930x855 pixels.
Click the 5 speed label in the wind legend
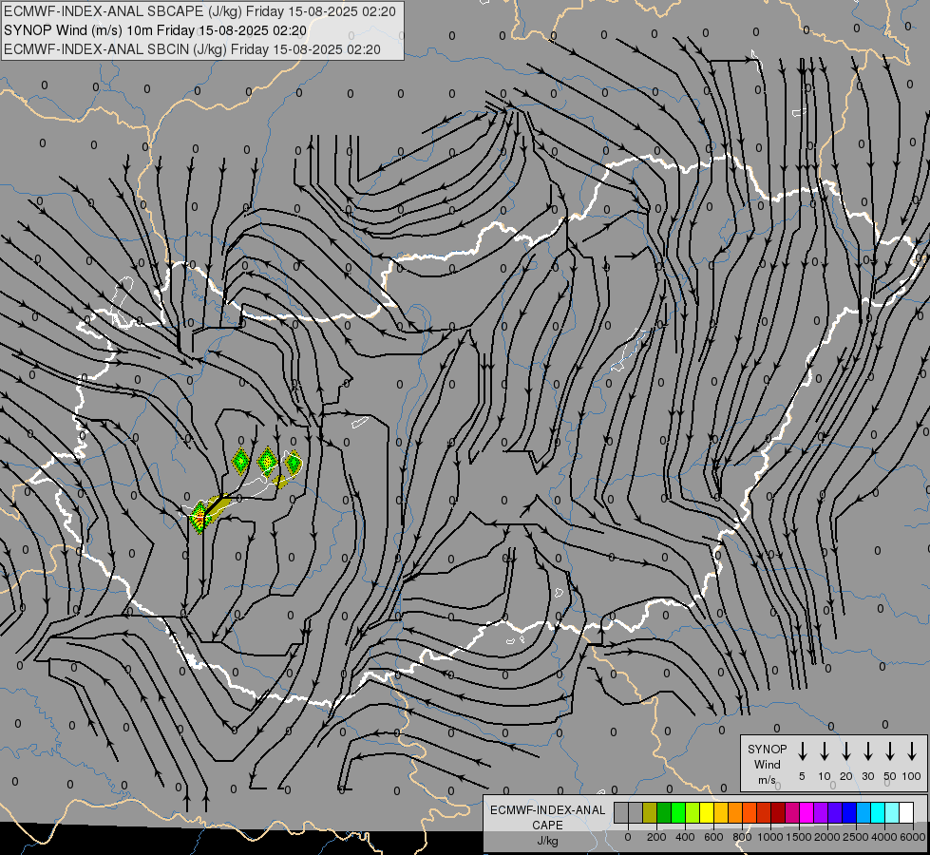(802, 776)
